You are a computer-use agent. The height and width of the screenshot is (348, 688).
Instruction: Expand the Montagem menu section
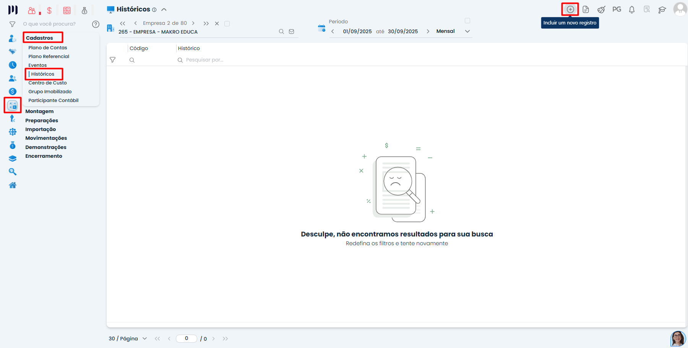tap(39, 112)
